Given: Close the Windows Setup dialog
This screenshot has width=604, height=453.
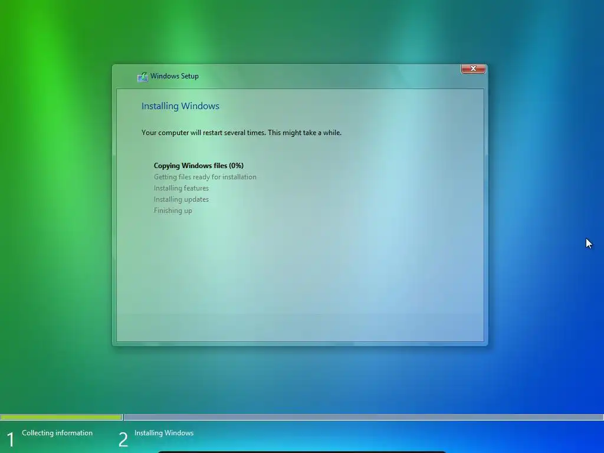Looking at the screenshot, I should click(x=473, y=68).
